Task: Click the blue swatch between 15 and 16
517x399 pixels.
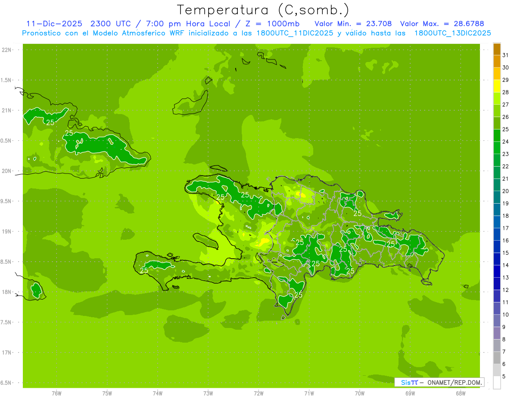Action: click(x=497, y=247)
